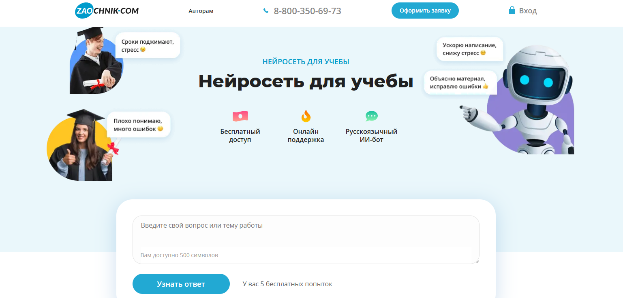Click the ZAOCHNIK.COM logo
This screenshot has height=298, width=623.
(x=107, y=11)
